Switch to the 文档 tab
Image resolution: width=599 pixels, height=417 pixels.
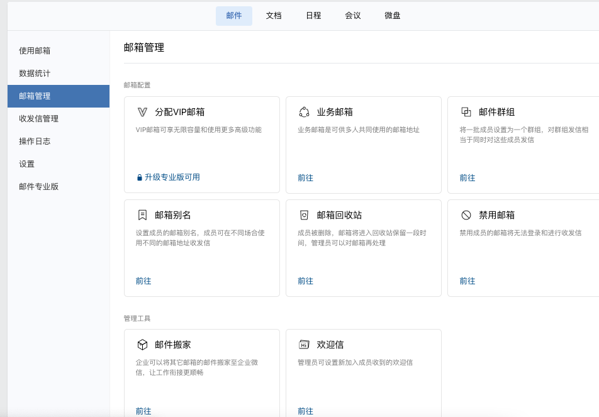point(274,16)
